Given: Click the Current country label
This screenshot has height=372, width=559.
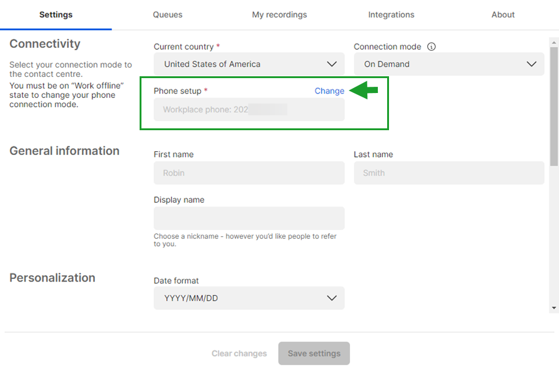Looking at the screenshot, I should click(x=184, y=46).
